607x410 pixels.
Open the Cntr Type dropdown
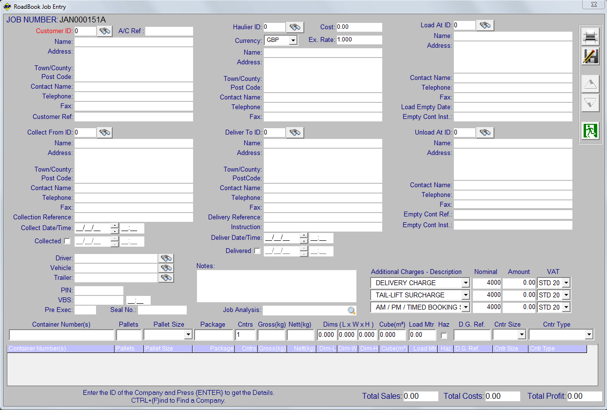(x=589, y=335)
